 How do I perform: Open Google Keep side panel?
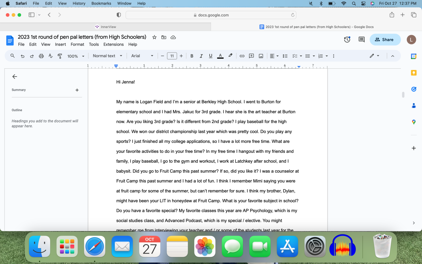coord(414,73)
